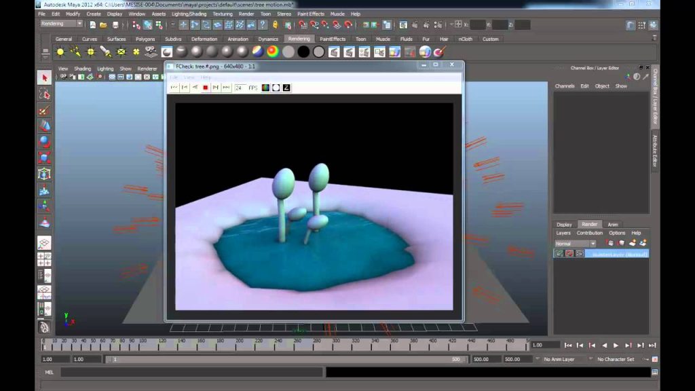Open the Paint Effects menu
This screenshot has width=695, height=391.
311,14
